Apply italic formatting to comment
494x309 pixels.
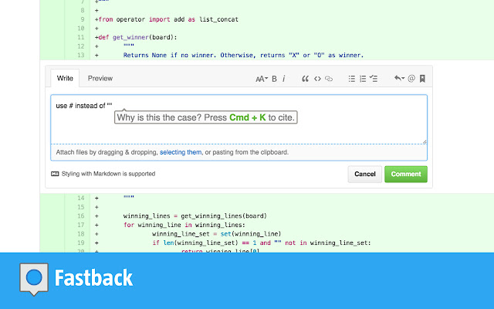(x=284, y=79)
